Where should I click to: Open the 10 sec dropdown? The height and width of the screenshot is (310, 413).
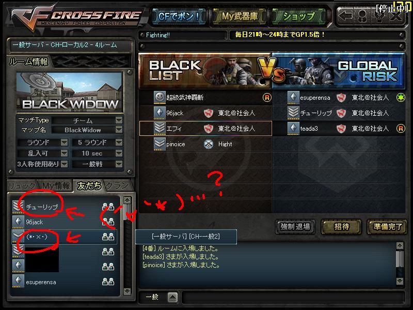119,153
